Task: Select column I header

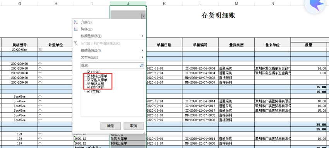Action: point(92,3)
